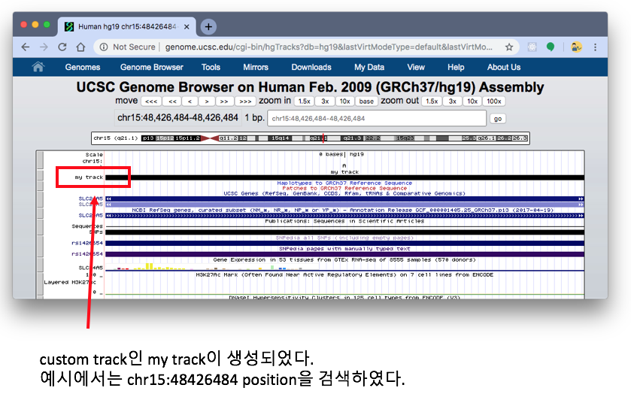Open the Chrome three-dot menu

coord(595,47)
